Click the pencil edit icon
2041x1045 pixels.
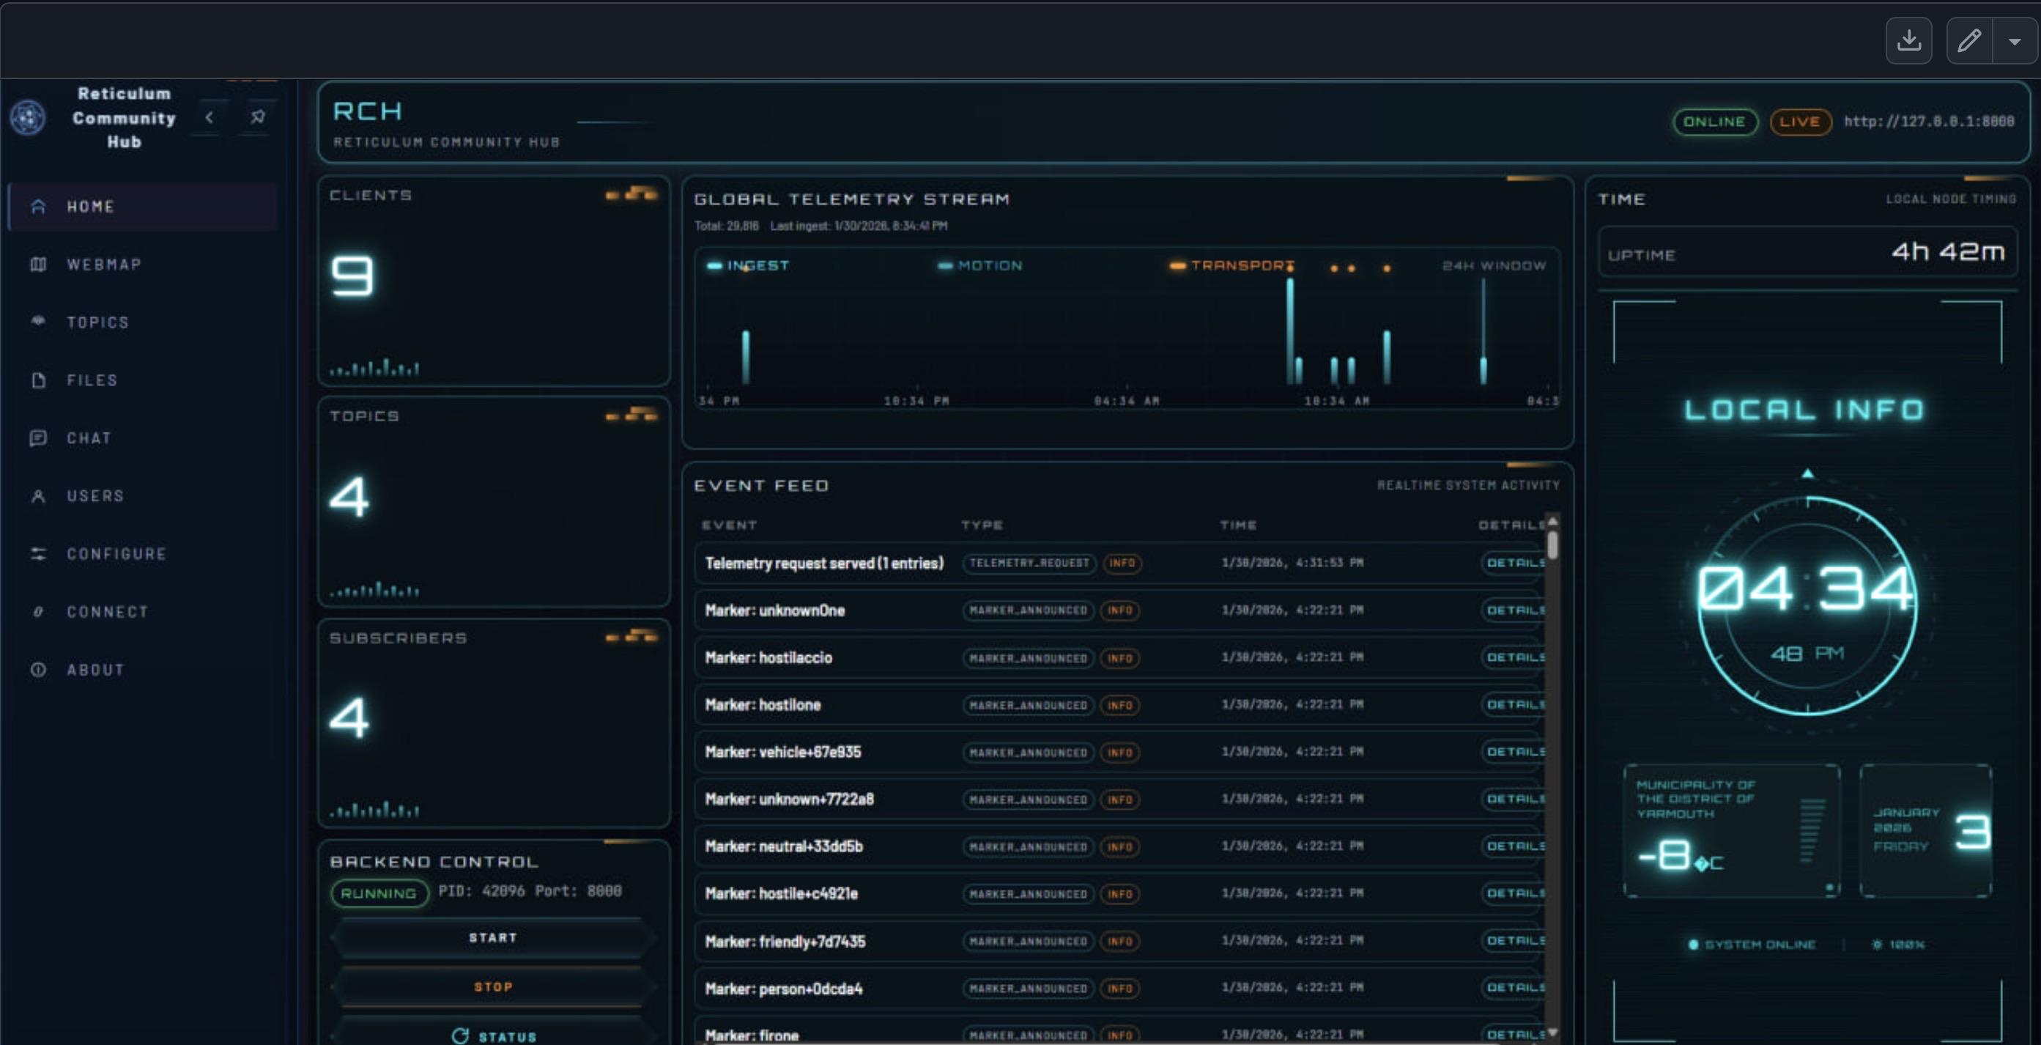1969,40
